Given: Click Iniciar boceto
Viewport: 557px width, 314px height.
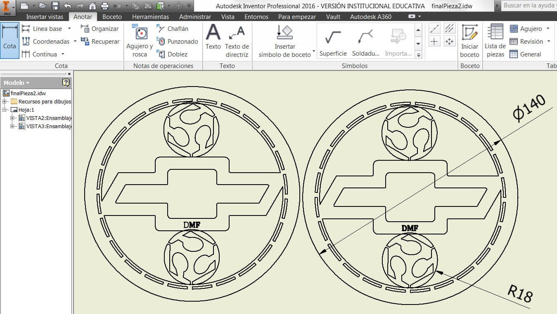Looking at the screenshot, I should tap(469, 41).
